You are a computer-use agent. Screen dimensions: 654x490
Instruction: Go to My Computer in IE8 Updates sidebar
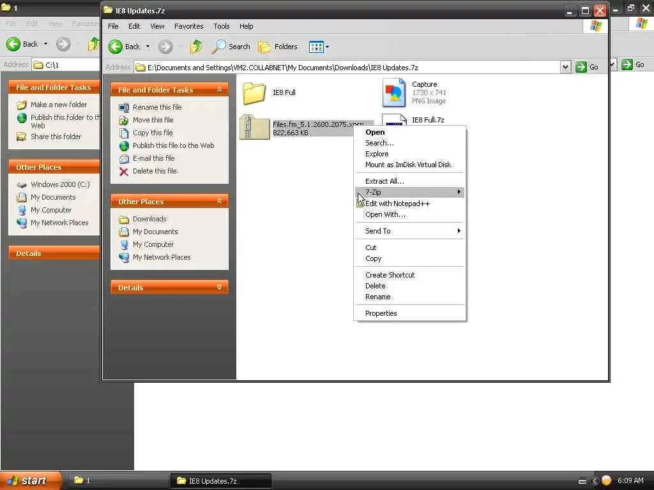153,244
